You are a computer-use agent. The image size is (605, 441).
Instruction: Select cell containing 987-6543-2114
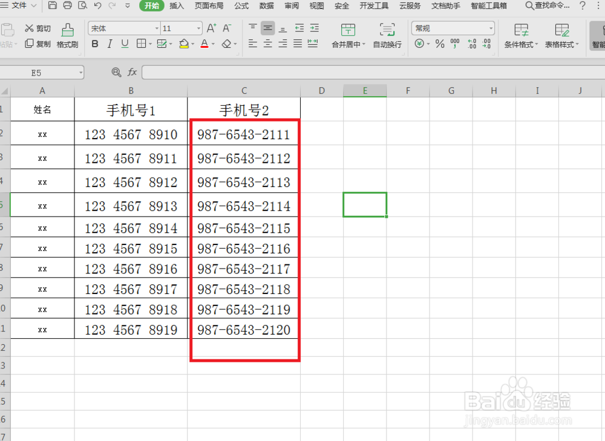point(244,205)
